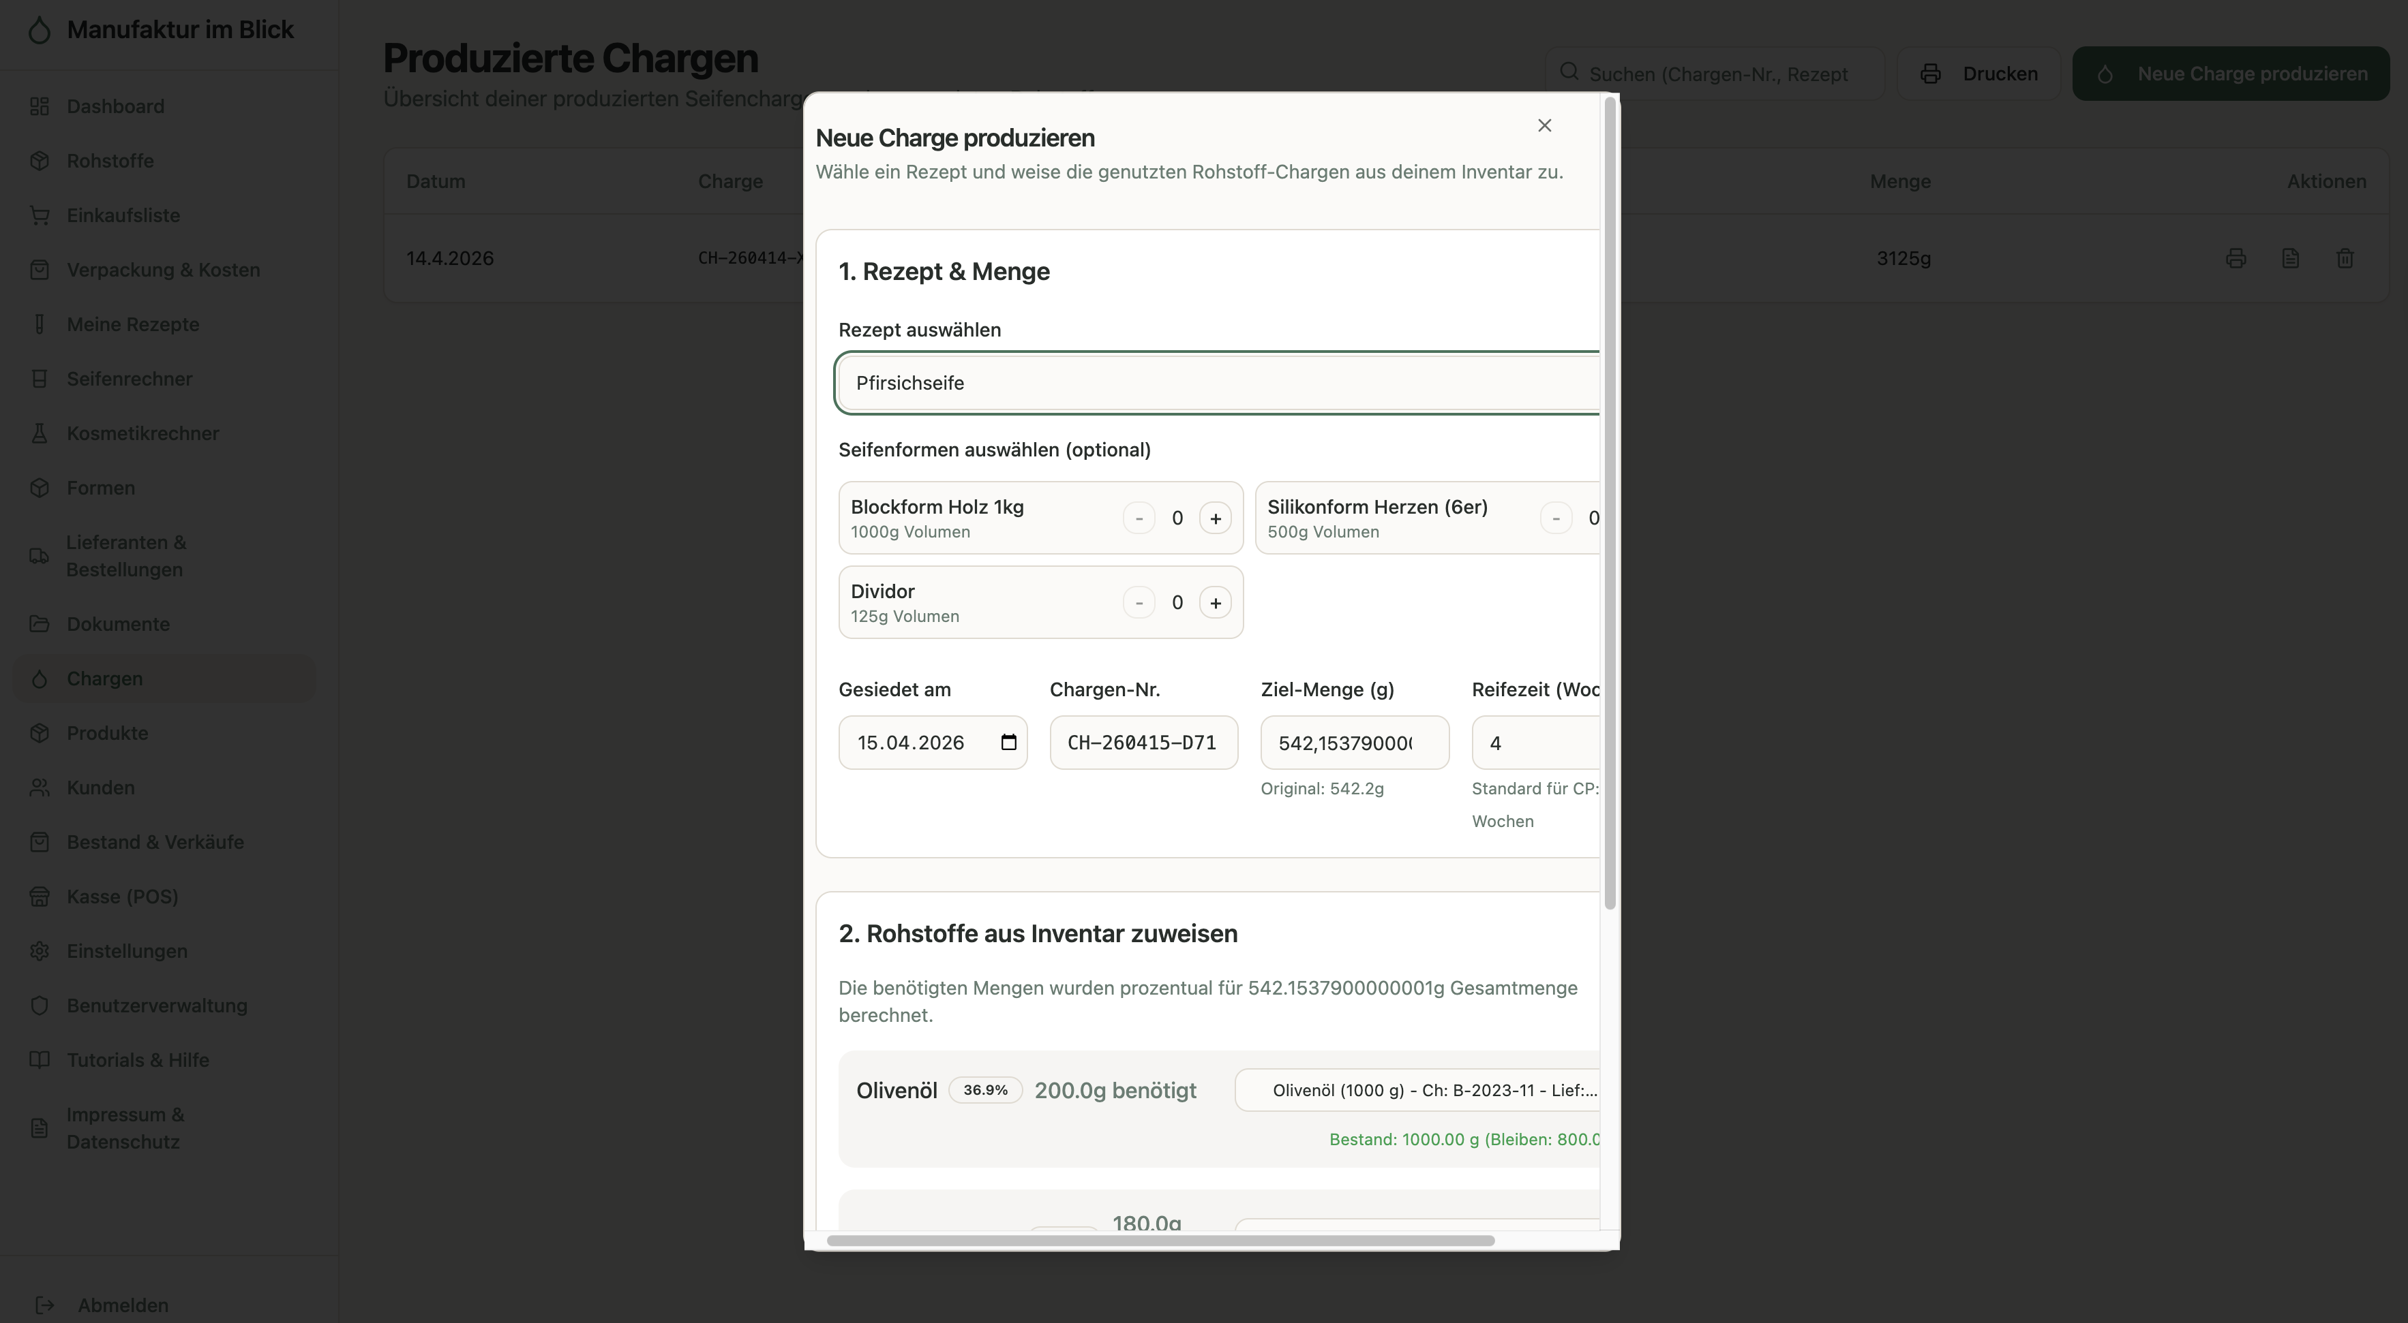Image resolution: width=2408 pixels, height=1323 pixels.
Task: Click the Produkte package icon
Action: [40, 734]
